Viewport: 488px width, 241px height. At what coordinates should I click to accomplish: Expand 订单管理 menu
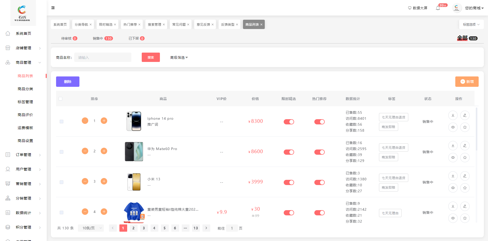(23, 155)
